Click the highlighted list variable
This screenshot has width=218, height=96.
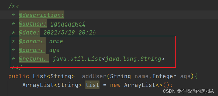[92, 85]
